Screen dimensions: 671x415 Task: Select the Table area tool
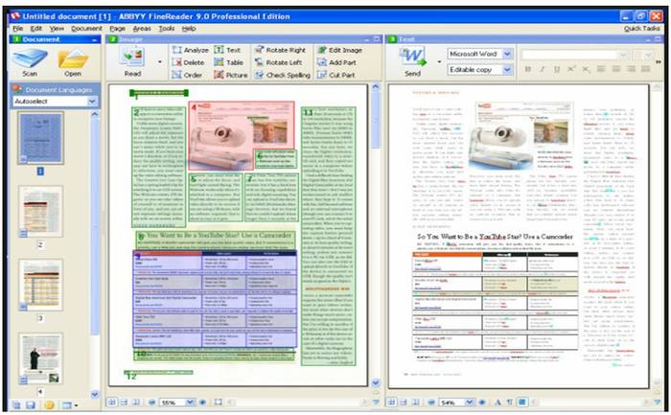228,62
